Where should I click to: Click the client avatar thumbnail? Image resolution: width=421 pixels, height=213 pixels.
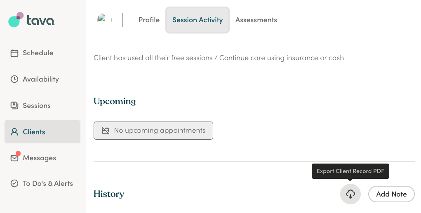pyautogui.click(x=104, y=20)
